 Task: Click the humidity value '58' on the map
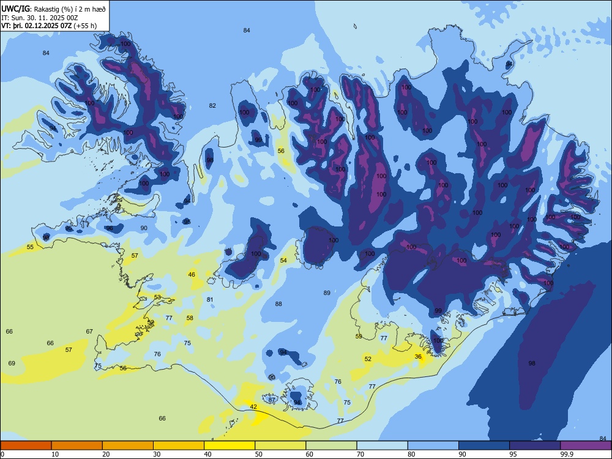[190, 318]
